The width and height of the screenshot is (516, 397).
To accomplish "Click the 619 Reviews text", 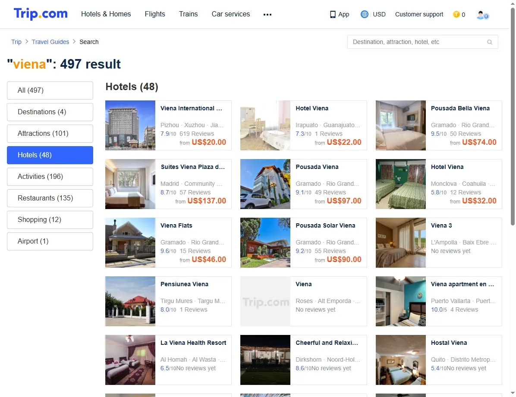I will pyautogui.click(x=197, y=134).
